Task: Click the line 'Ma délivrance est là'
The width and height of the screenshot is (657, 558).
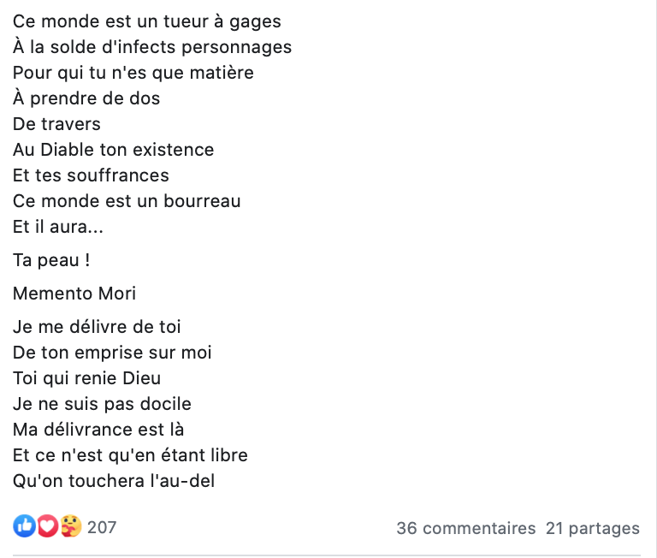Action: 98,430
